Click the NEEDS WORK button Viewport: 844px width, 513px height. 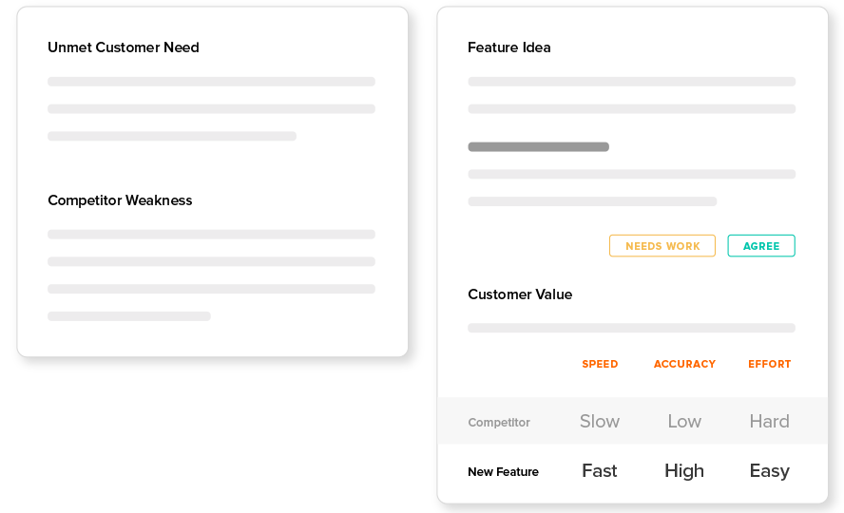click(662, 246)
